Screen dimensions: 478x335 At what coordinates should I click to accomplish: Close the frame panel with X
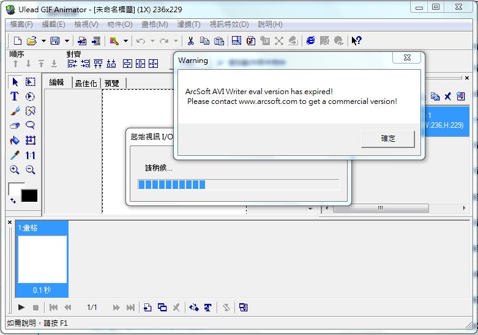(9, 223)
